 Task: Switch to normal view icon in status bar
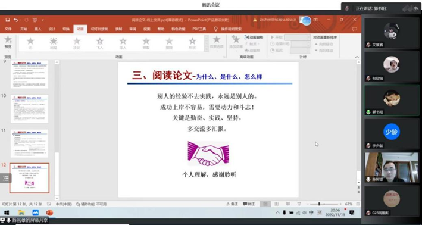pos(265,204)
